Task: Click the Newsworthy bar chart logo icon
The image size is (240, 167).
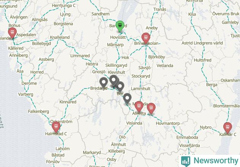Action: 186,161
